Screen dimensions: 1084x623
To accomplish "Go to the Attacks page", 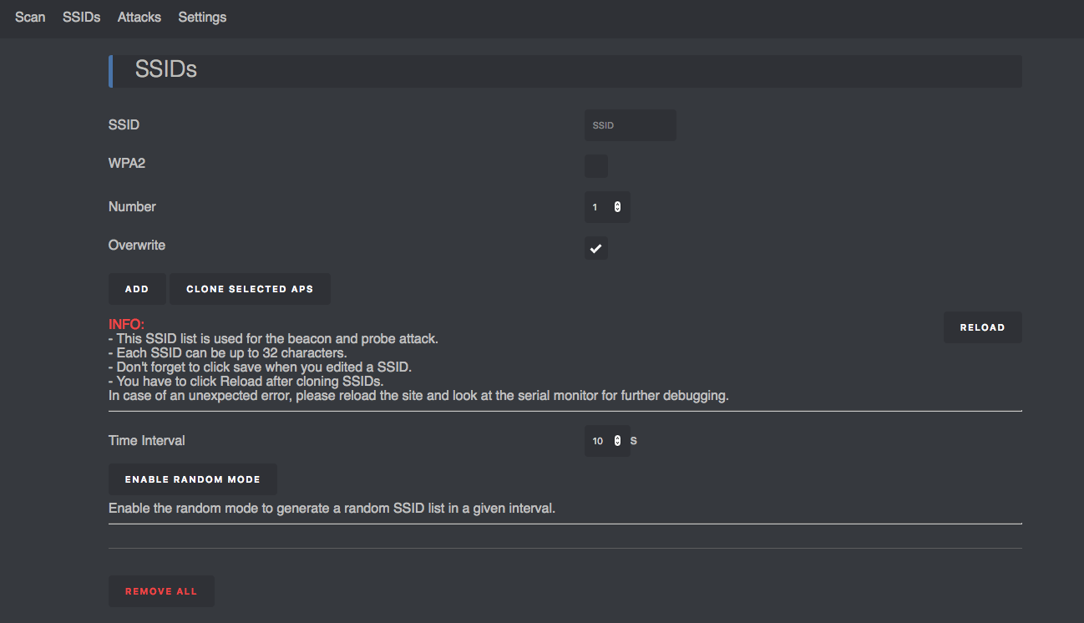I will pos(139,17).
